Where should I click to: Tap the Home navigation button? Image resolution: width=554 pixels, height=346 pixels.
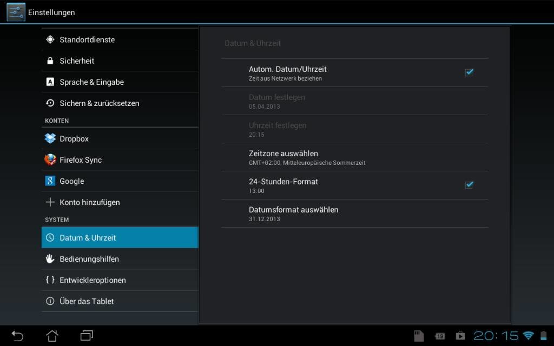coord(52,336)
